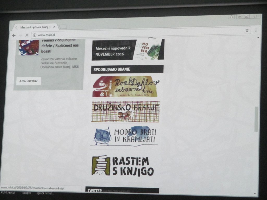Bookmark this page with the star icon

247,30
